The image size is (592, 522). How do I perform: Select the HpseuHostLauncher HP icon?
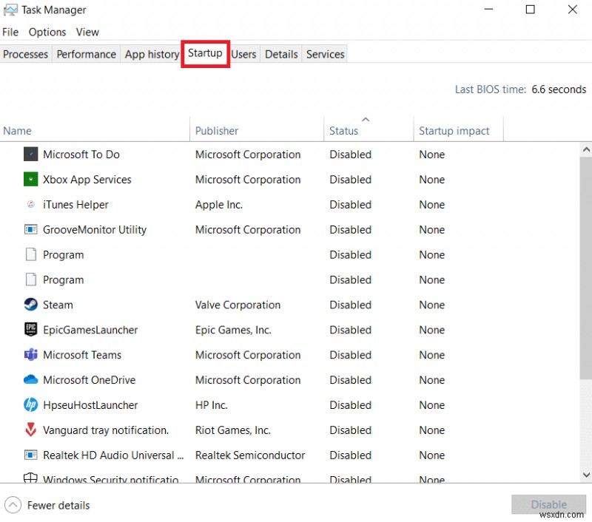30,405
